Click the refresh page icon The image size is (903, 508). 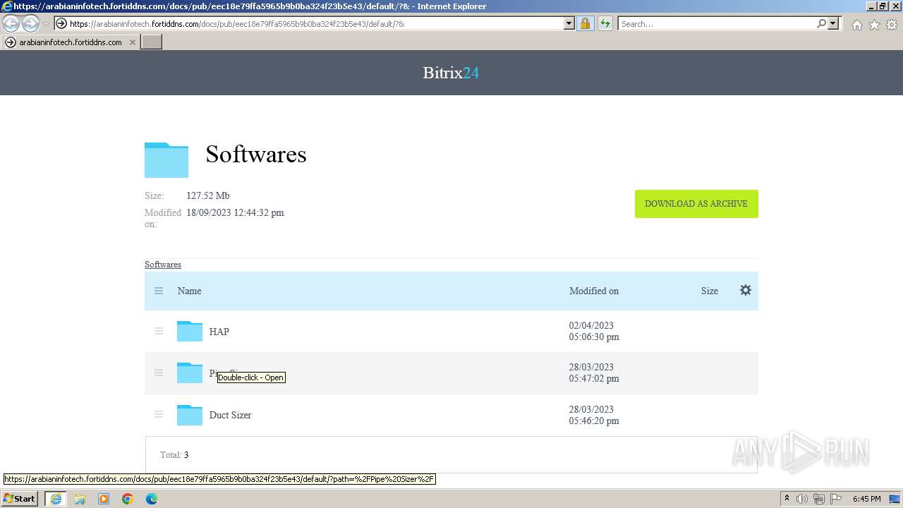click(x=605, y=24)
